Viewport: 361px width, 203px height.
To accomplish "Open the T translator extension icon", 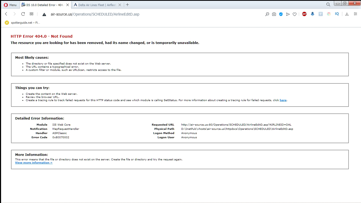I will 321,14.
